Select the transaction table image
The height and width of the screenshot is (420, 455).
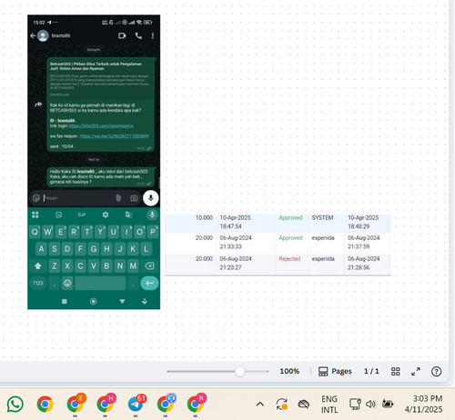[278, 245]
